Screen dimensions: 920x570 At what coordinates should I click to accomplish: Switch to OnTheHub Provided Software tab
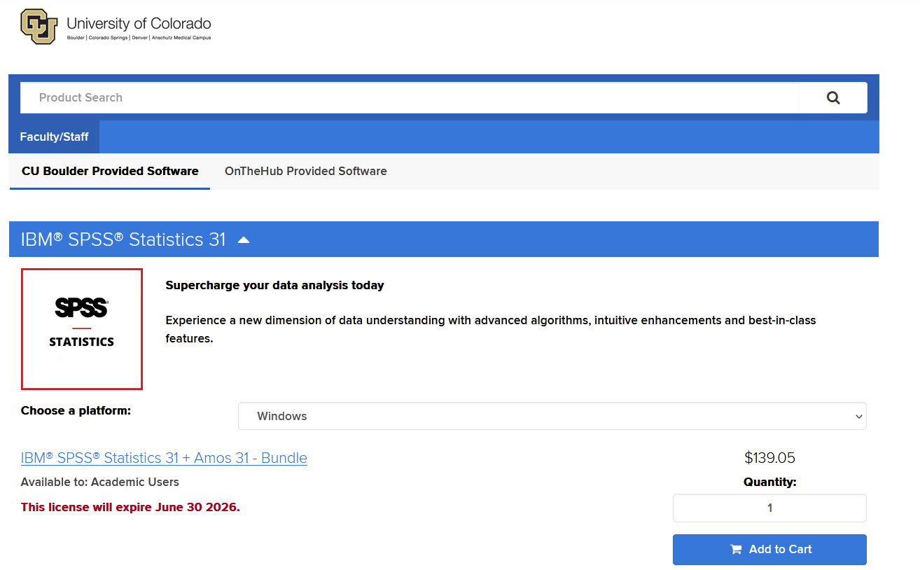(305, 171)
